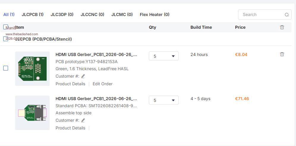Image resolution: width=296 pixels, height=146 pixels.
Task: Open the Standard PCBA quantity dropdown
Action: click(x=164, y=100)
